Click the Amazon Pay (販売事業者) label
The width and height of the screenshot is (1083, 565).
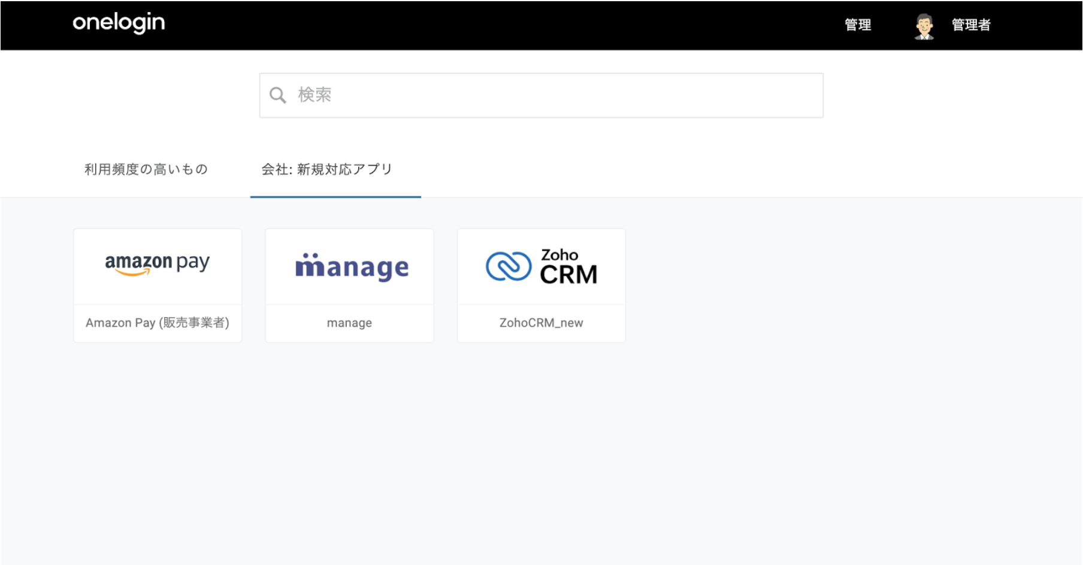[158, 323]
